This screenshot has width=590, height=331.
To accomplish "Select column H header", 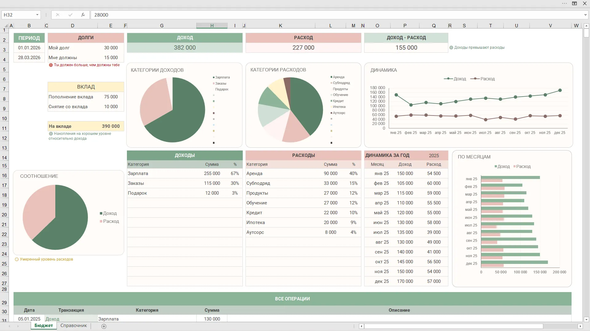I will pos(212,26).
